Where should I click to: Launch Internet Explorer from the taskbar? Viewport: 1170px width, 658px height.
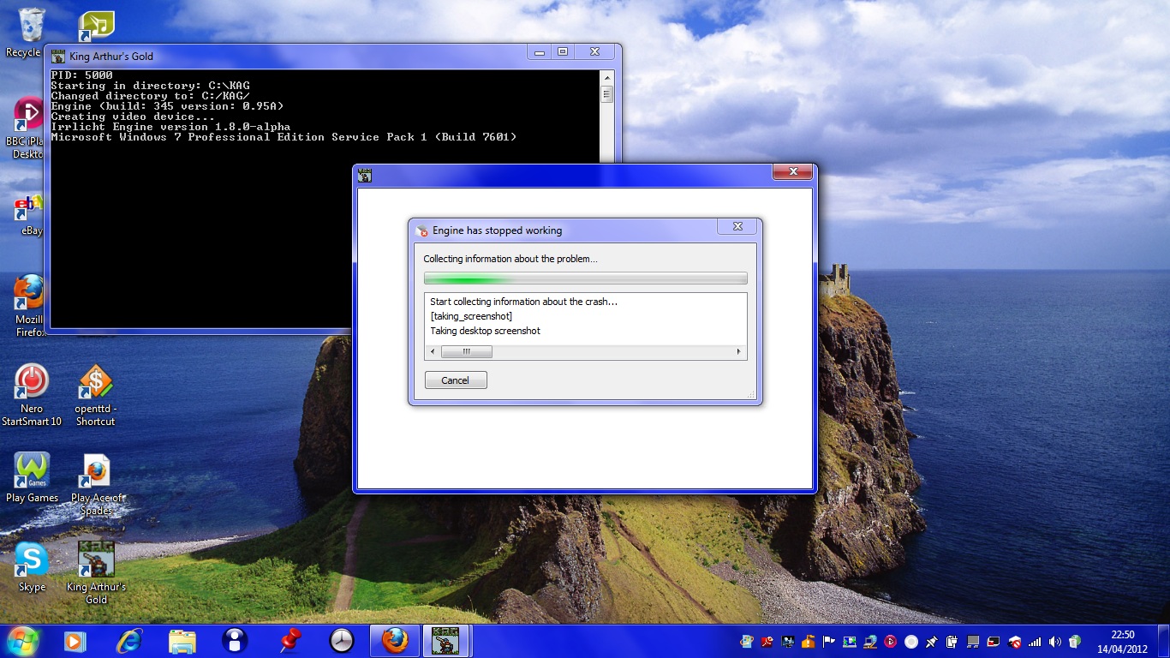[129, 641]
